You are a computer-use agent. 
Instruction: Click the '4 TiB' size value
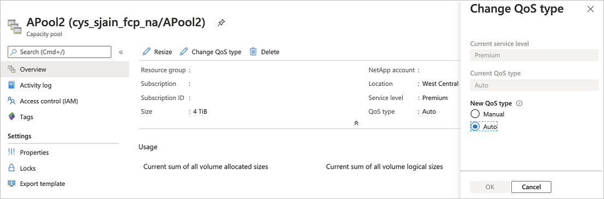coord(200,112)
